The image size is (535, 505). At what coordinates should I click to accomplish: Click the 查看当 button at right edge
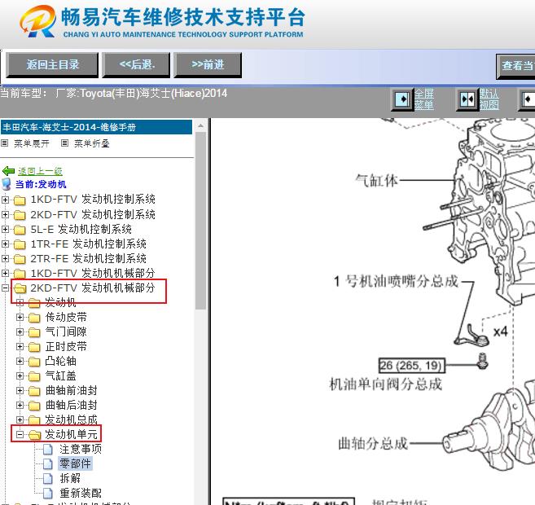pos(515,66)
